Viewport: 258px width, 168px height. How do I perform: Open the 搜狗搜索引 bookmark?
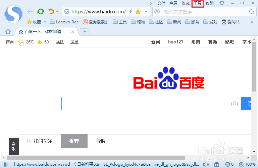click(96, 22)
